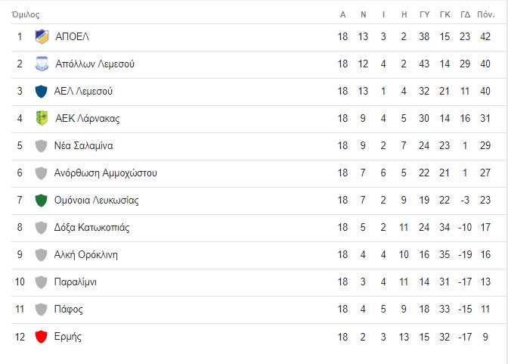The height and width of the screenshot is (364, 508).
Task: Click the Πόν. points column header
Action: click(485, 14)
